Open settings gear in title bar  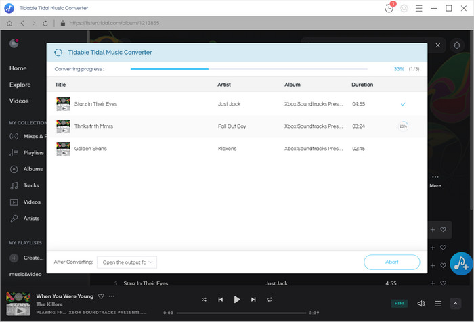404,8
